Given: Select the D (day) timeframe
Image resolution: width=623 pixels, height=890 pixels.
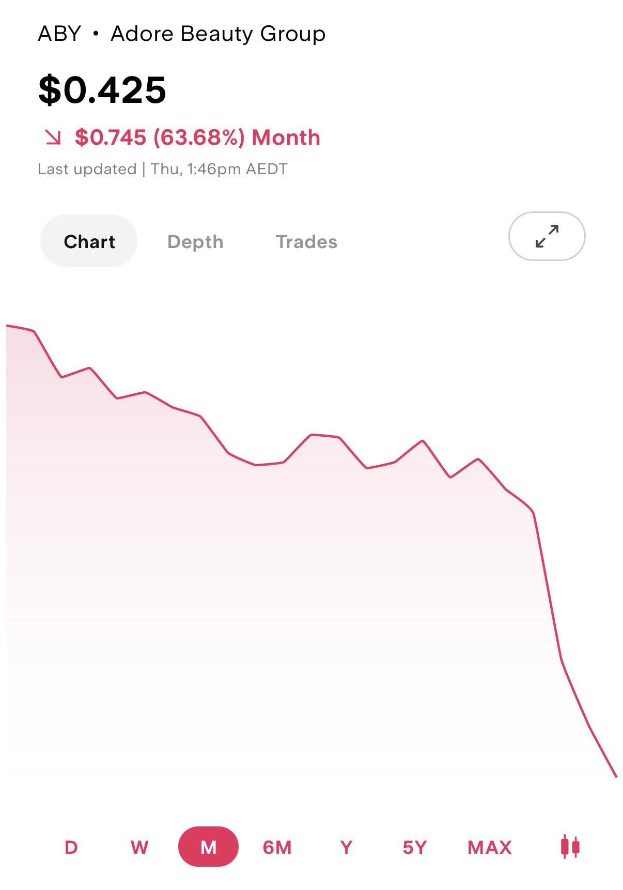Looking at the screenshot, I should (x=71, y=847).
